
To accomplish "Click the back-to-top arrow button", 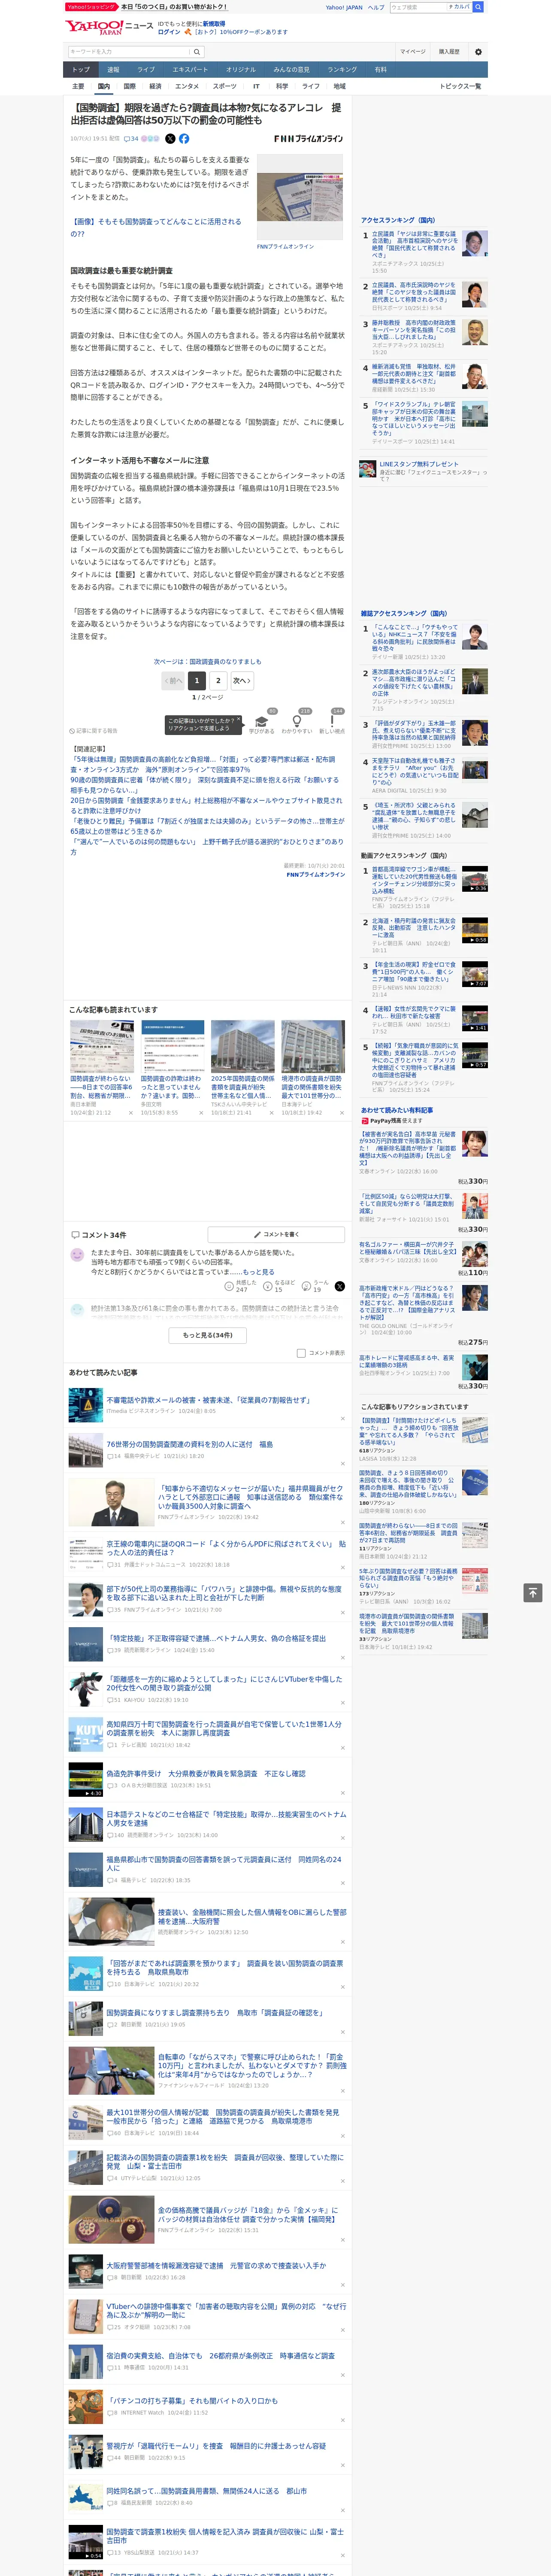I will pyautogui.click(x=532, y=1592).
